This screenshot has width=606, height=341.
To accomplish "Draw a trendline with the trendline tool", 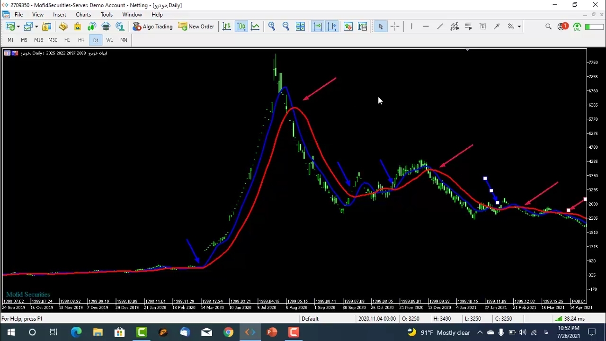I will click(x=440, y=27).
